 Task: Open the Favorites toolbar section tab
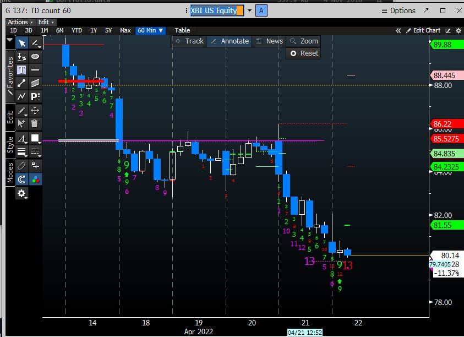click(x=10, y=77)
